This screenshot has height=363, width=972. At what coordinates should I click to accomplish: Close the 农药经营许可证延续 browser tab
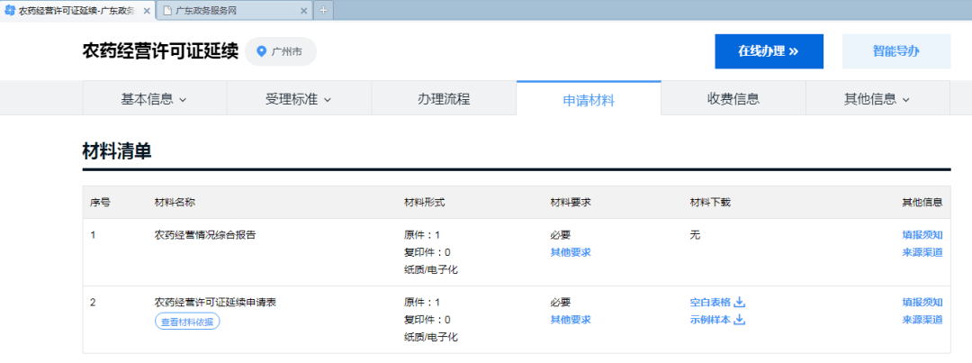click(x=146, y=10)
